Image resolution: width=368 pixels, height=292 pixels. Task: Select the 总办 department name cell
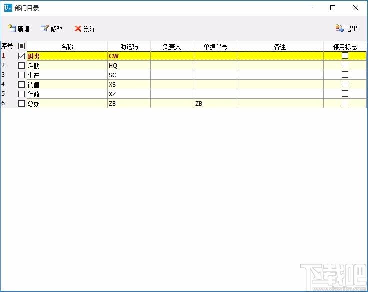[67, 103]
